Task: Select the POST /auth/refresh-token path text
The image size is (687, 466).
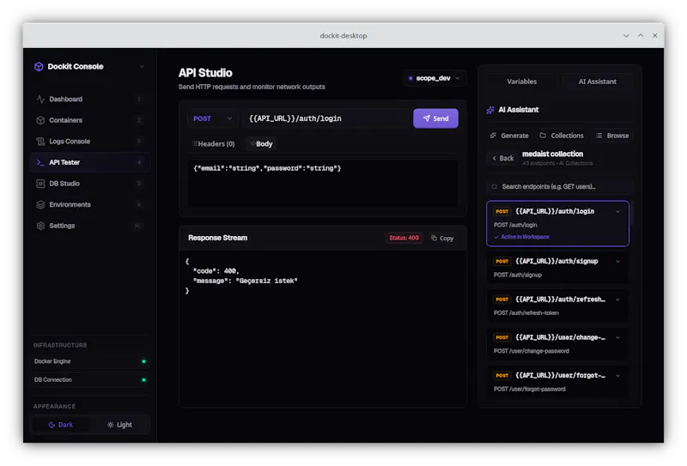Action: click(x=526, y=313)
